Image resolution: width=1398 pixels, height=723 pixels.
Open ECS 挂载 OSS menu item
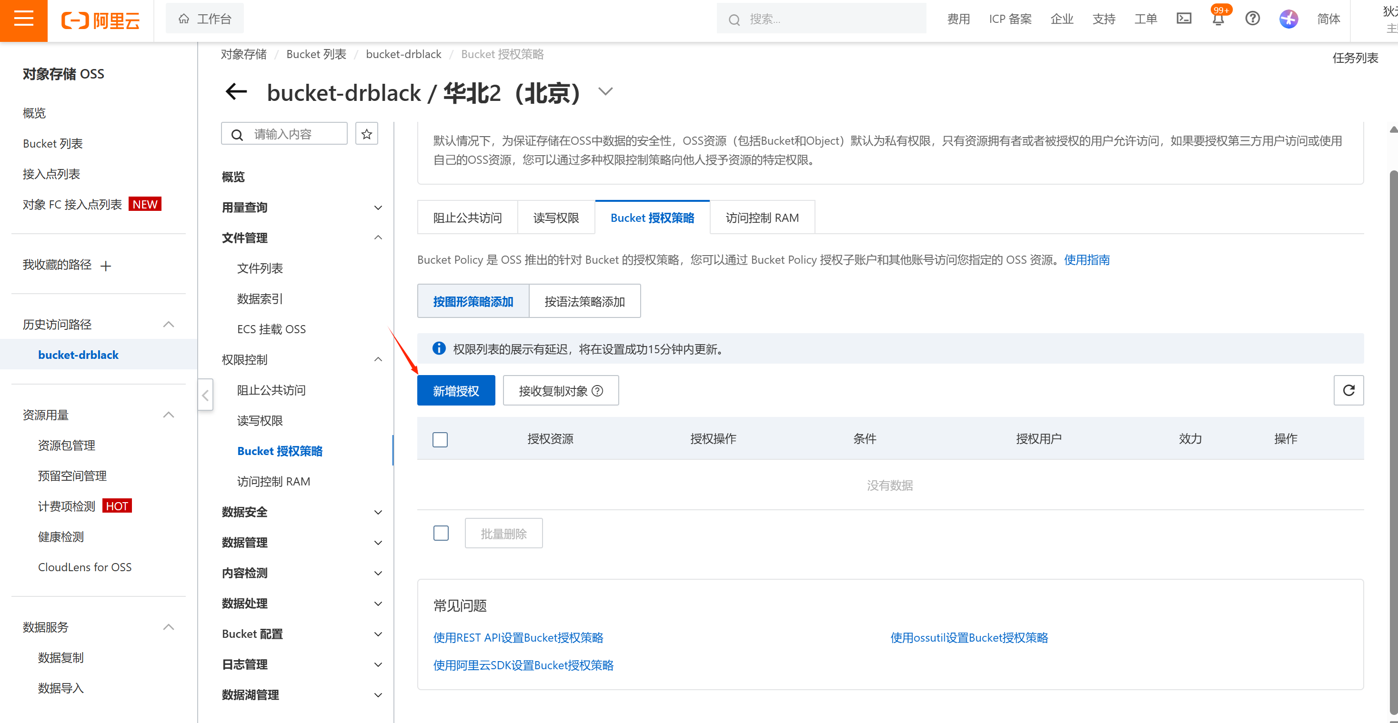[272, 329]
